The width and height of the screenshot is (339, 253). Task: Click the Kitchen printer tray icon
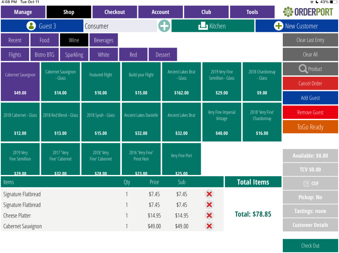click(x=203, y=26)
